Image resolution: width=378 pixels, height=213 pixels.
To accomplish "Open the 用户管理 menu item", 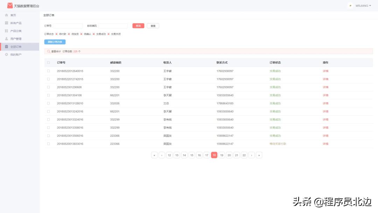I will [x=15, y=39].
